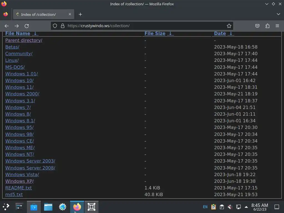Open Discover software store in taskbar
Screen dimensions: 284x213
coord(34,207)
